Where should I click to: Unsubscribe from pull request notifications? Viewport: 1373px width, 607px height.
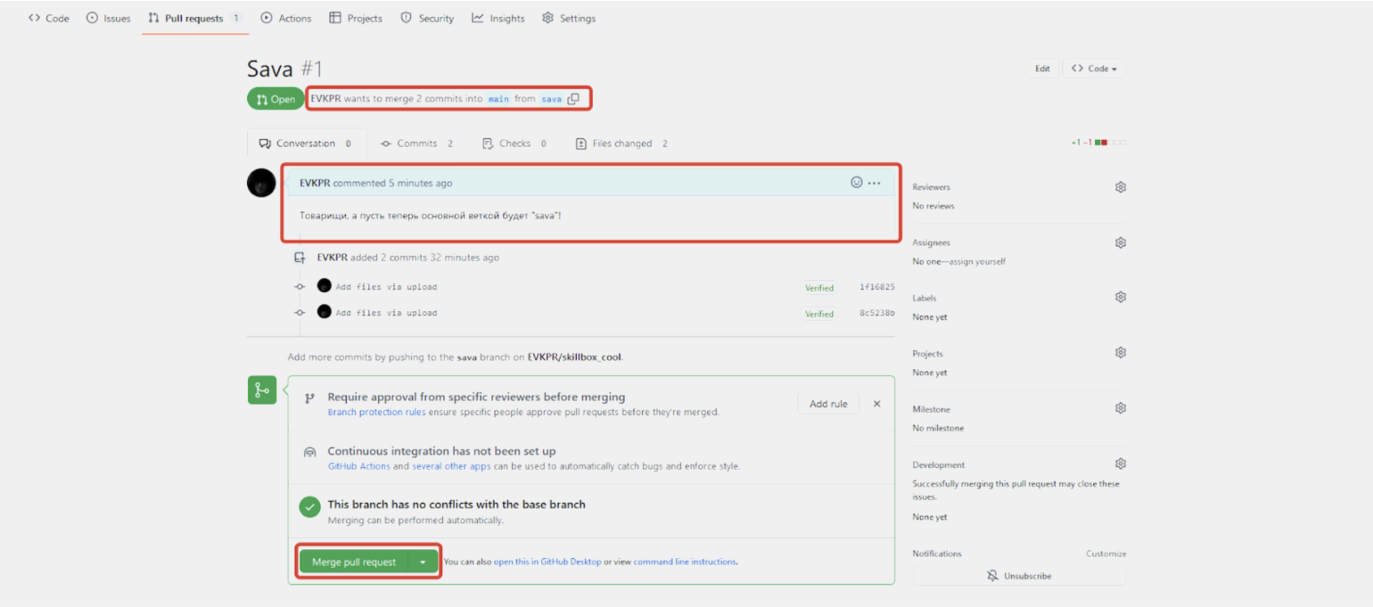1019,576
